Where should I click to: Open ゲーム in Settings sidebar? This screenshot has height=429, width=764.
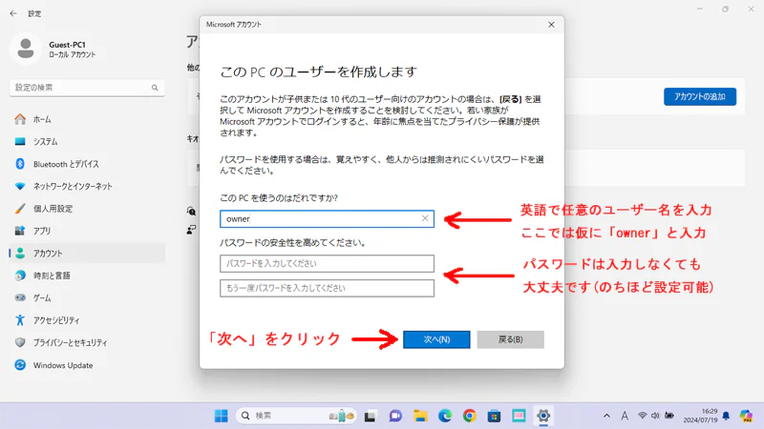88,298
